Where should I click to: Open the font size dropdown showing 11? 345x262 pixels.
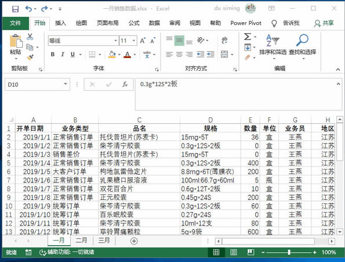tap(134, 41)
